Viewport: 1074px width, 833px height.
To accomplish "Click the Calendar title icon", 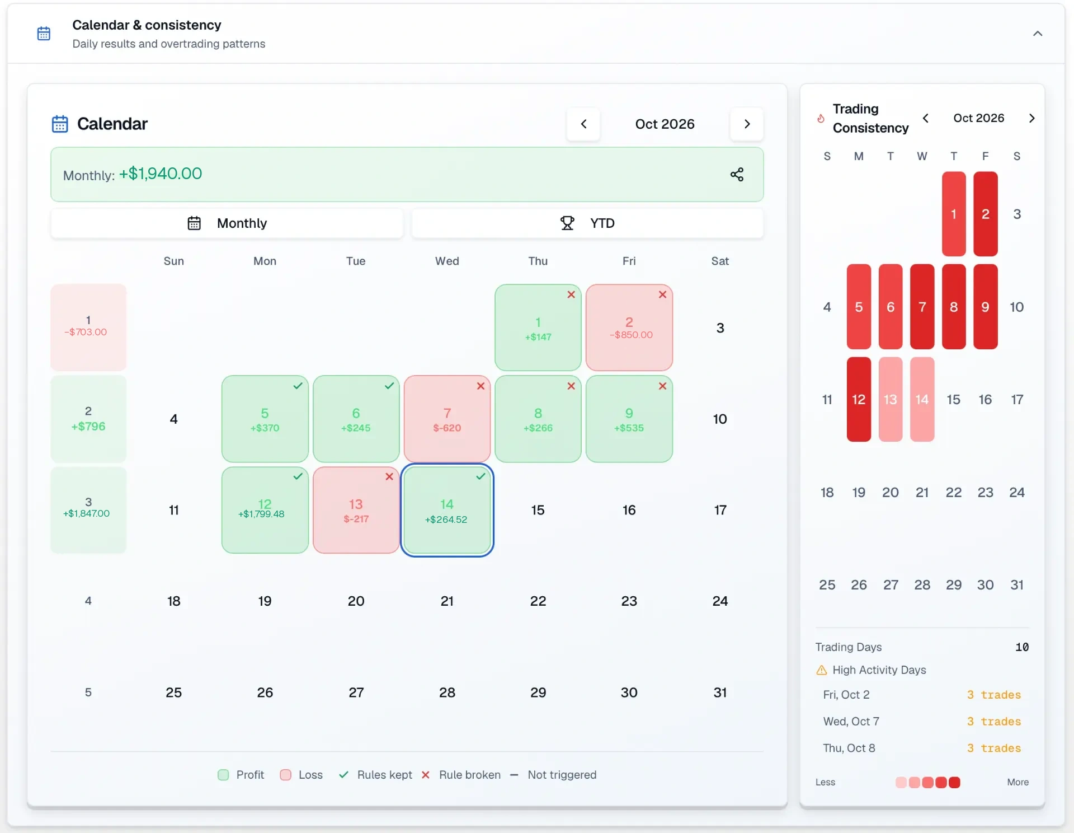I will tap(60, 124).
